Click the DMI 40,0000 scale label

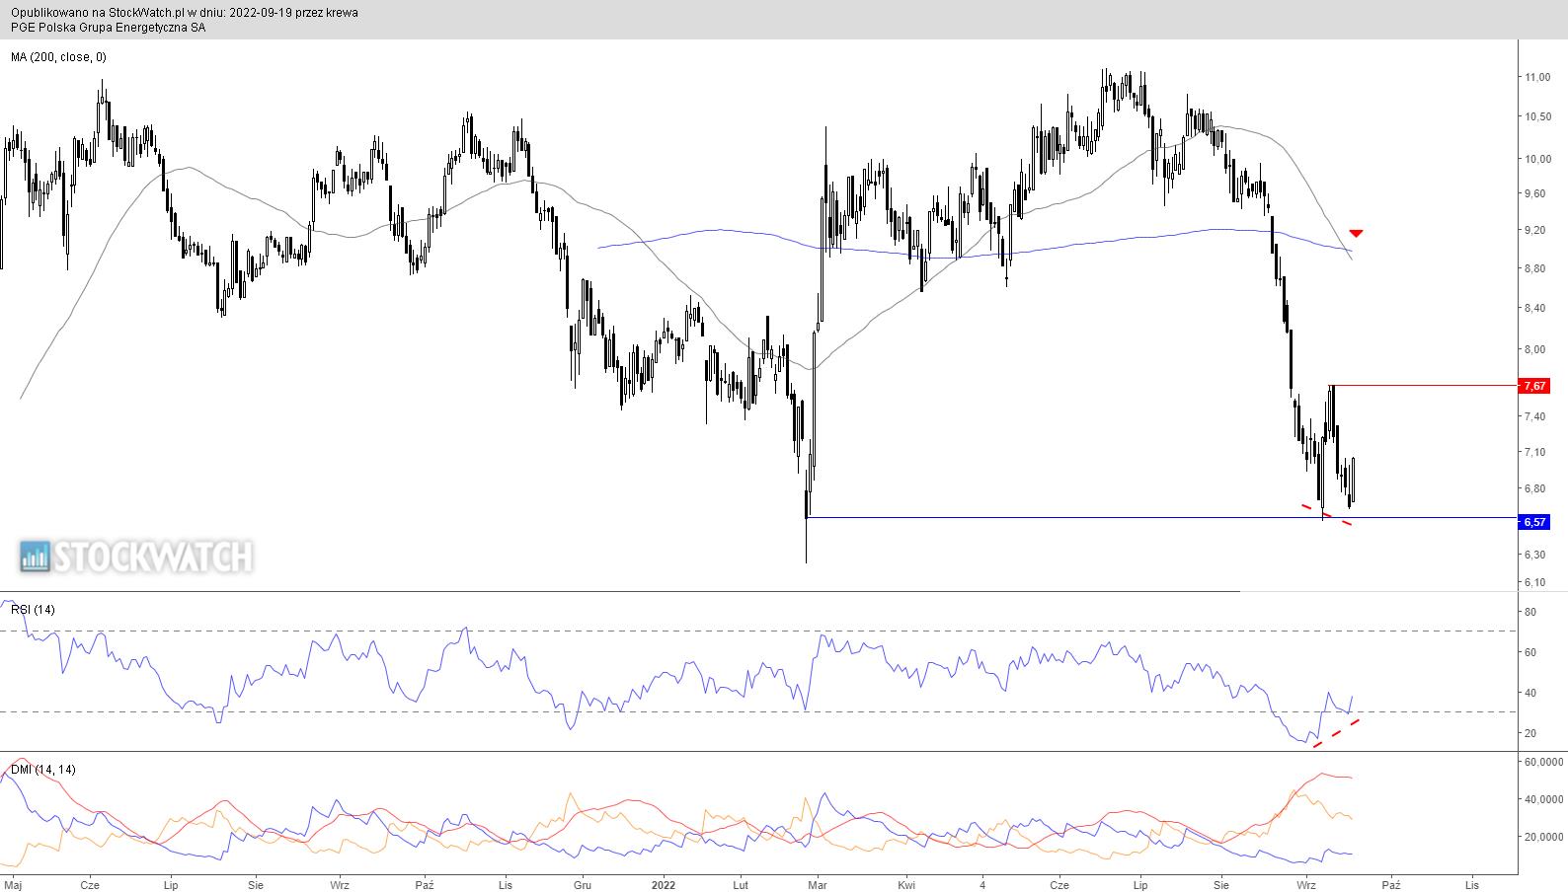pyautogui.click(x=1543, y=800)
